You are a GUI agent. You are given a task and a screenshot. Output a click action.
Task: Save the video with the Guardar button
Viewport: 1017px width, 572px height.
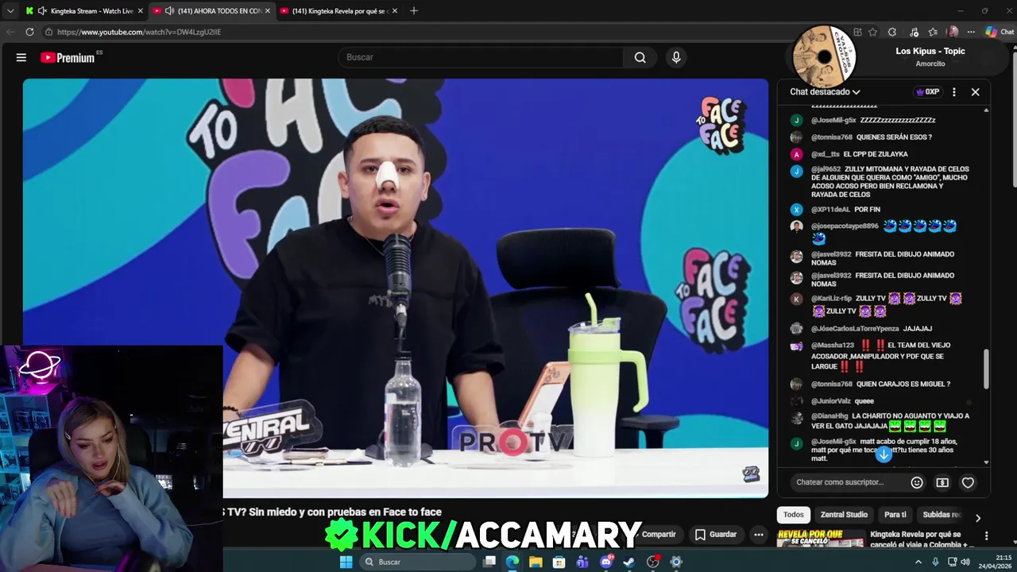[715, 535]
